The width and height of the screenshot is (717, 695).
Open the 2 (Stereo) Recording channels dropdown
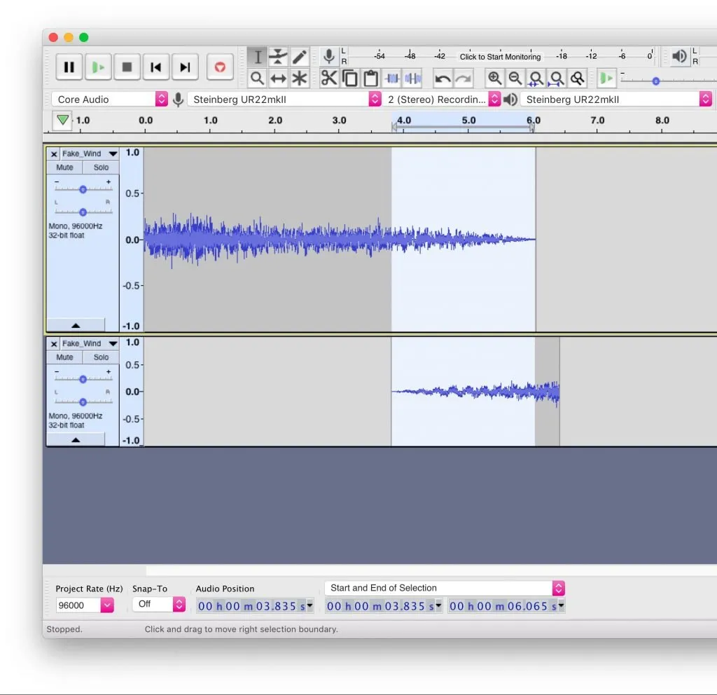(x=442, y=99)
